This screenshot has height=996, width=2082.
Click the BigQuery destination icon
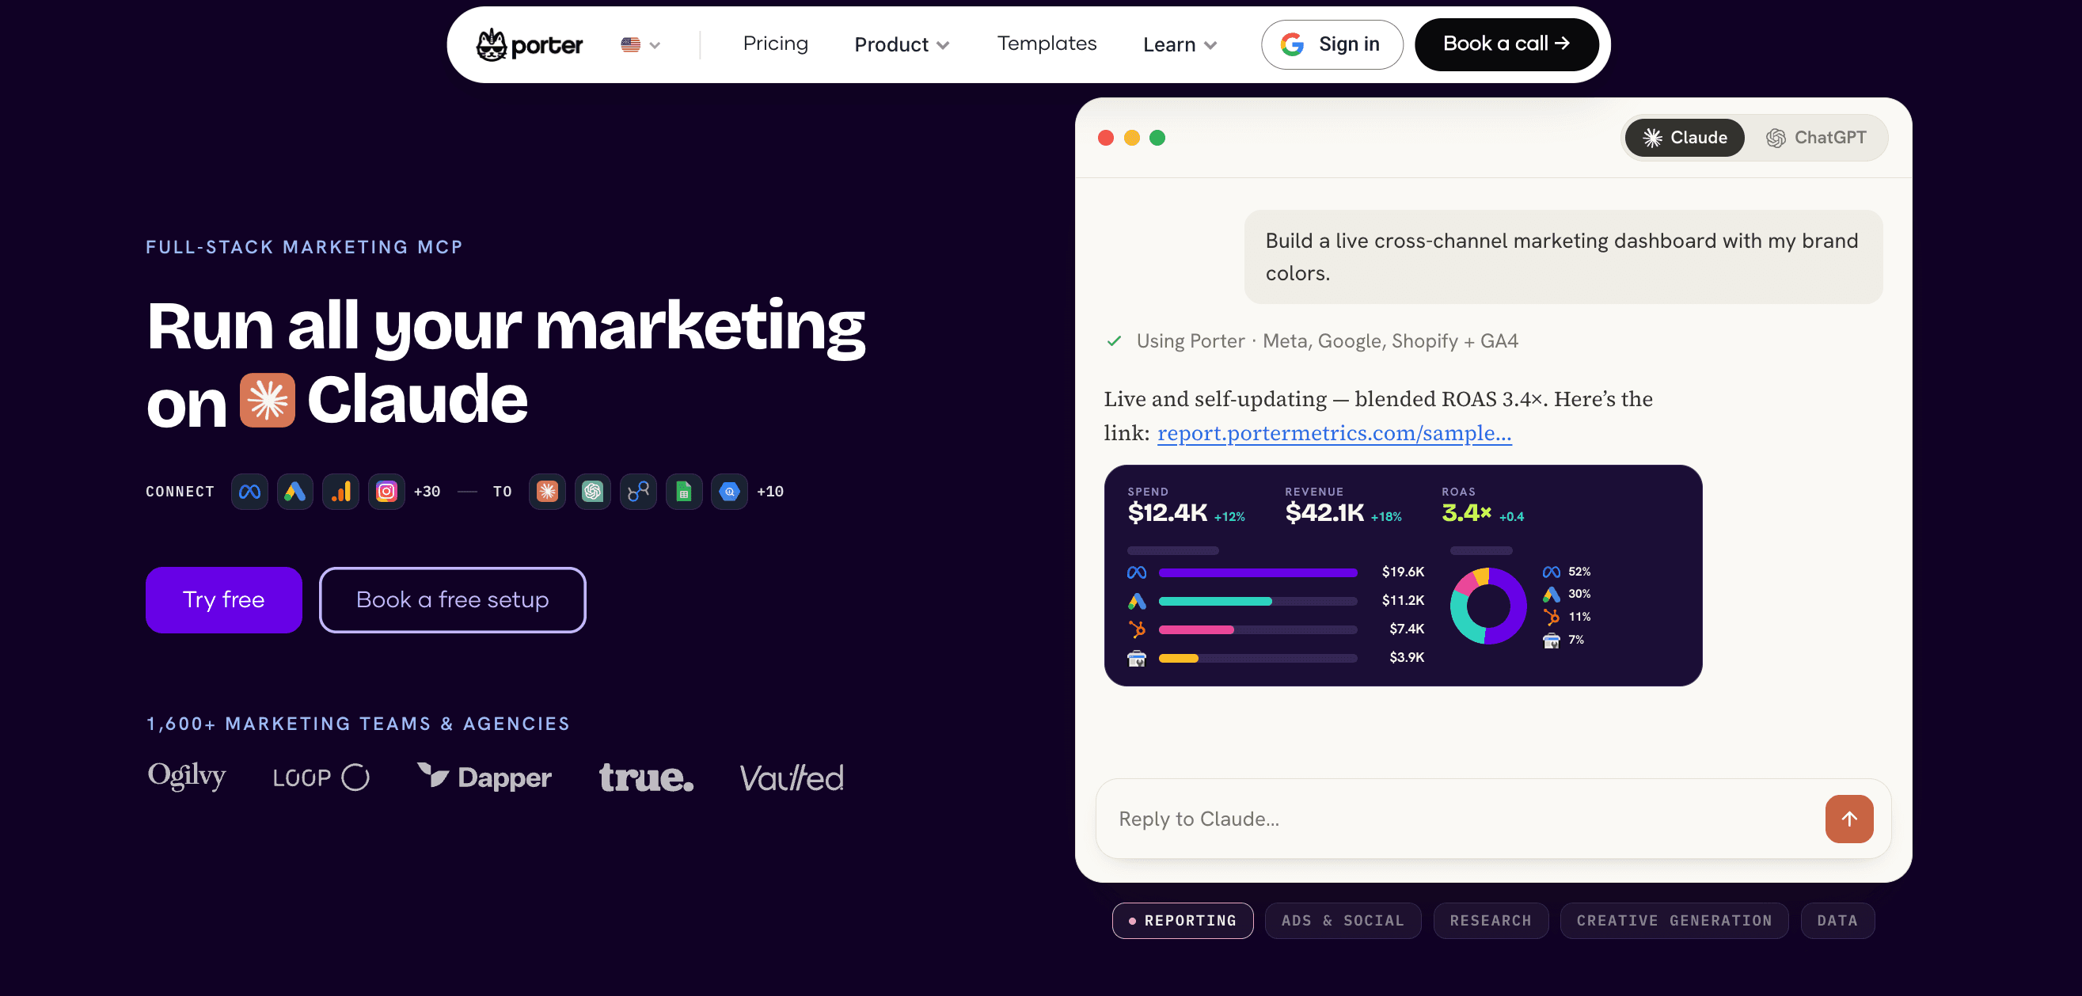[x=729, y=492]
